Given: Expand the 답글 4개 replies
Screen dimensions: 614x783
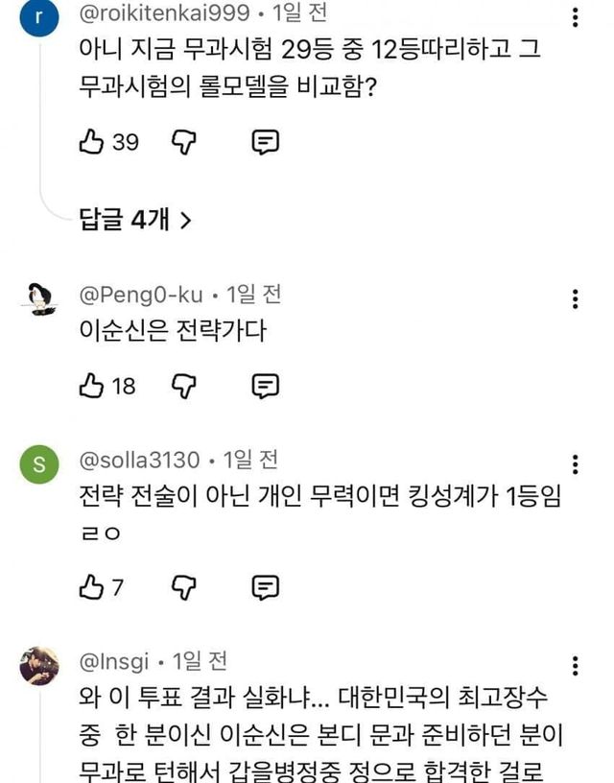Looking at the screenshot, I should coord(135,220).
